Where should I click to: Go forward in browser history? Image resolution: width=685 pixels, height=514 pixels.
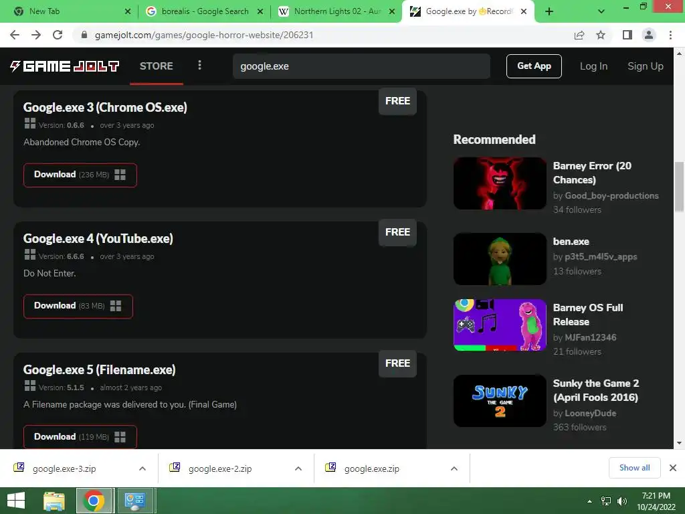pos(36,35)
